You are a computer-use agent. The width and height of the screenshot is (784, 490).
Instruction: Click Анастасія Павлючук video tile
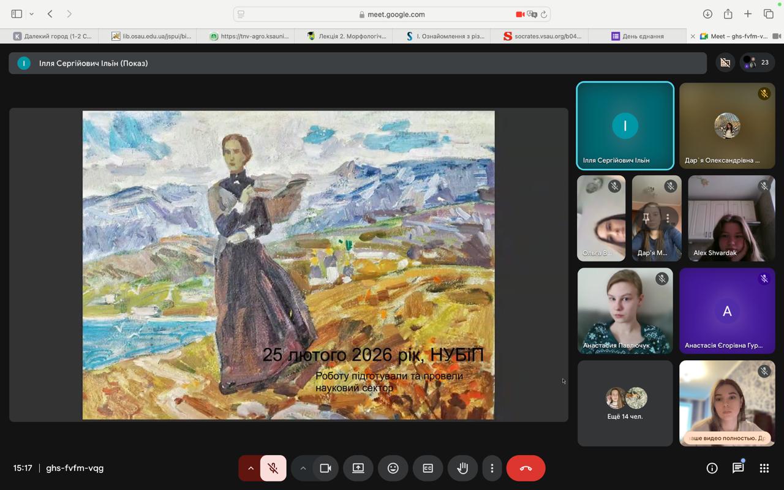[625, 311]
